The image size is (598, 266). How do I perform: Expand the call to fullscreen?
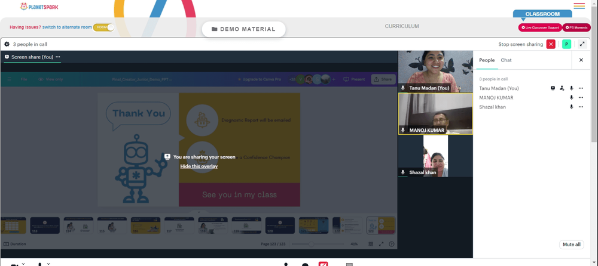point(582,44)
